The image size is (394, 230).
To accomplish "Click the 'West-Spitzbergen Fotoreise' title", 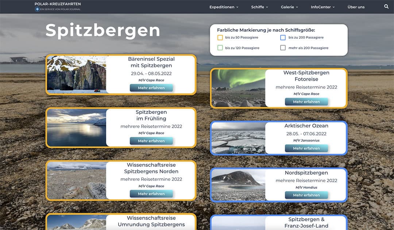I will [x=306, y=76].
